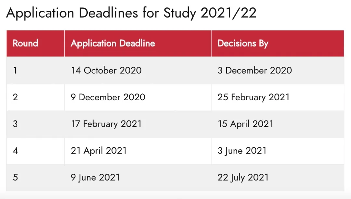Click the "14 October 2020" deadline cell
The width and height of the screenshot is (351, 199).
[106, 70]
